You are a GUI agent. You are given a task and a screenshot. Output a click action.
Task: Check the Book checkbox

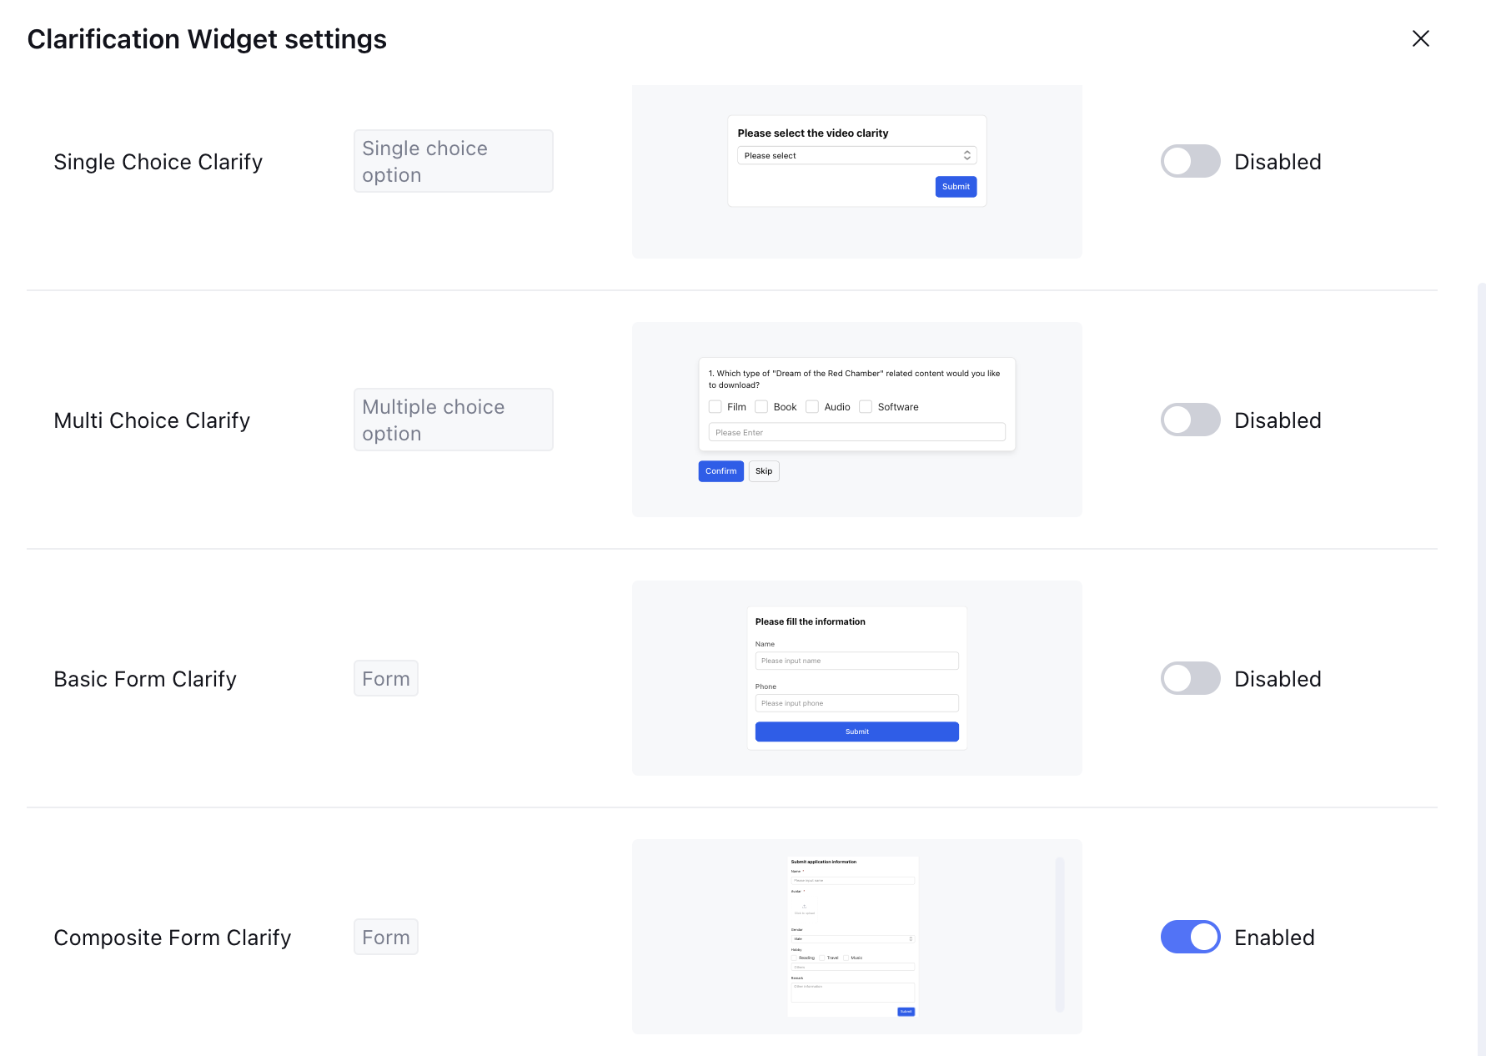[x=761, y=407]
